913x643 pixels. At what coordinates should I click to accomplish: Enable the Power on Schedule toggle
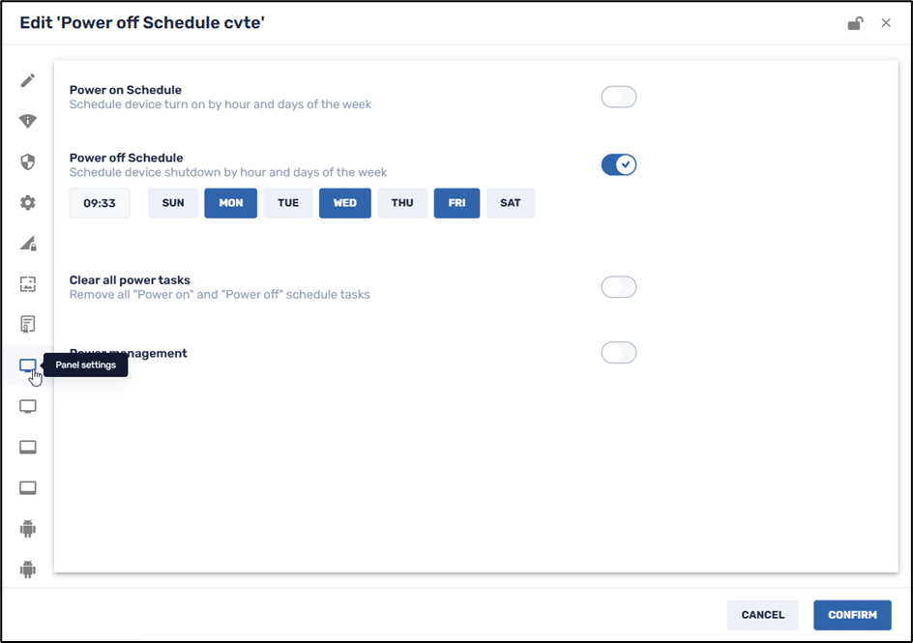618,97
